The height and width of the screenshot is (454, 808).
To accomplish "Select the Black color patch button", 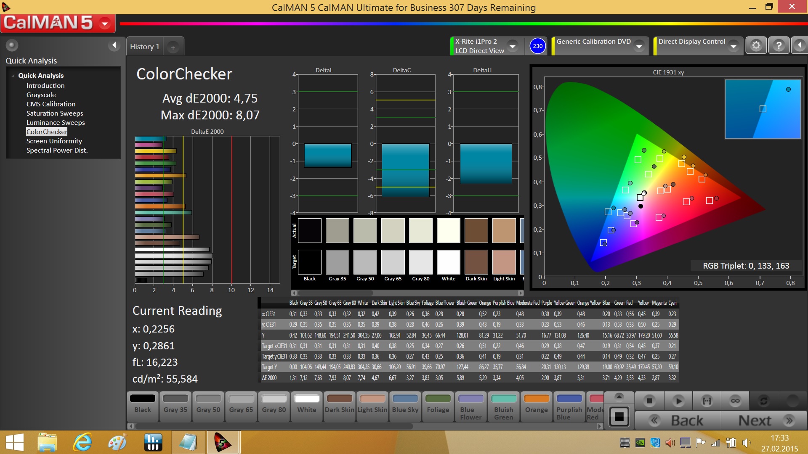I will pyautogui.click(x=143, y=406).
